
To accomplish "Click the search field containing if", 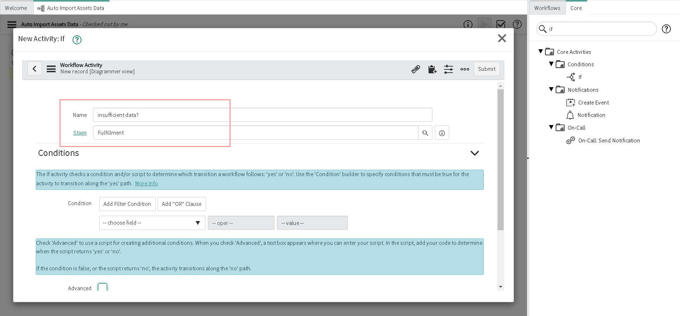I will click(596, 29).
